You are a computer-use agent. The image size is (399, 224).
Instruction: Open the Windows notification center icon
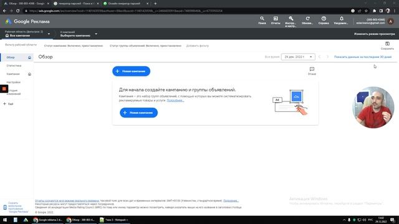point(393,220)
